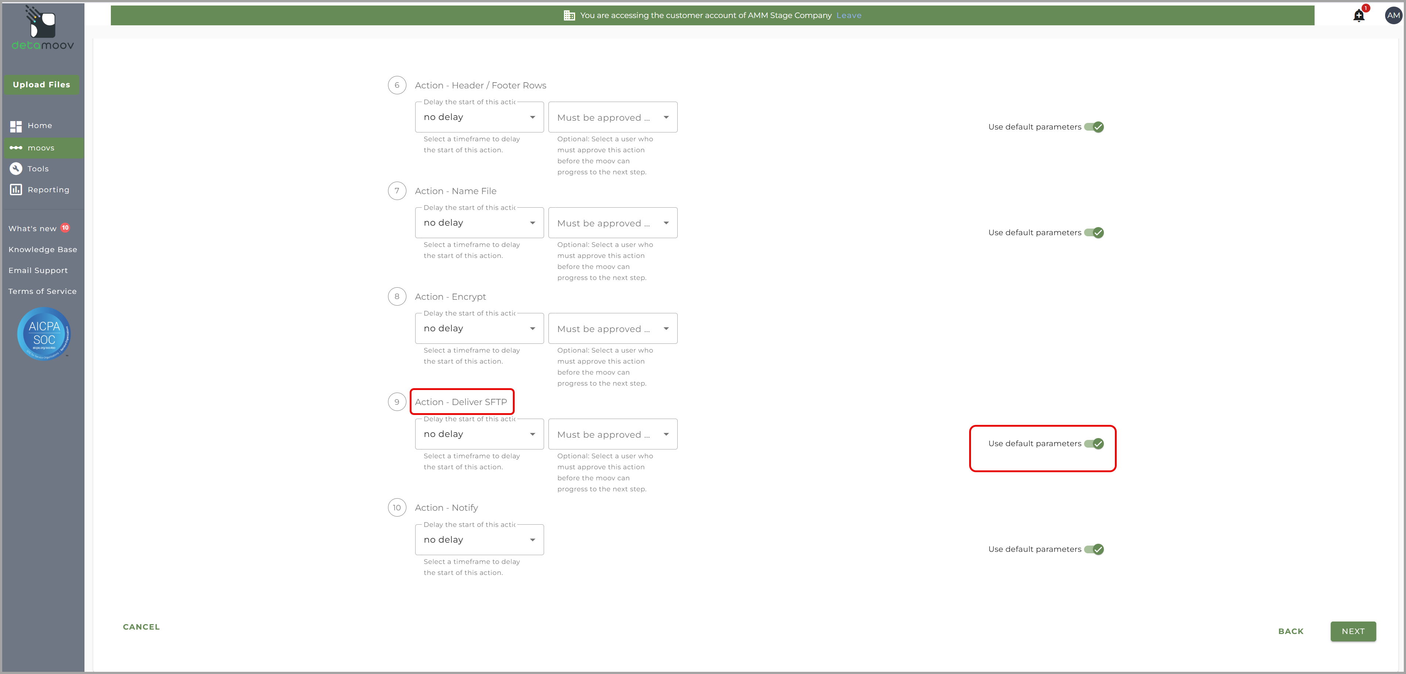The height and width of the screenshot is (674, 1406).
Task: Click the Reporting chart icon
Action: coord(16,190)
